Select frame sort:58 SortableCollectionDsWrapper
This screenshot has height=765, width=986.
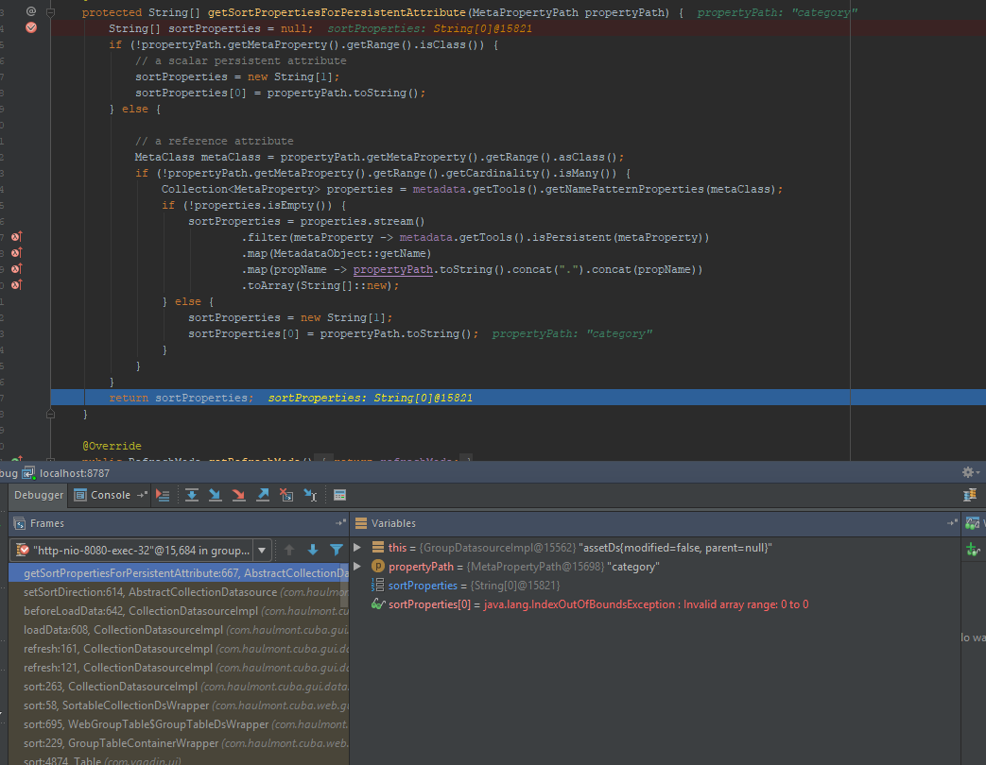click(178, 705)
